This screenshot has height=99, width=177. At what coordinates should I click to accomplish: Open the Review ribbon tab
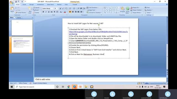point(59,5)
